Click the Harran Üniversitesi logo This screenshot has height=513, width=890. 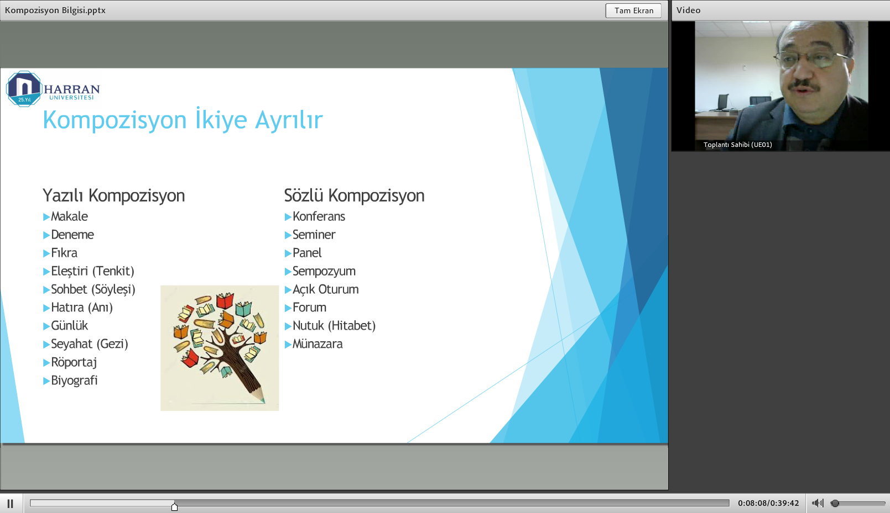pyautogui.click(x=53, y=88)
